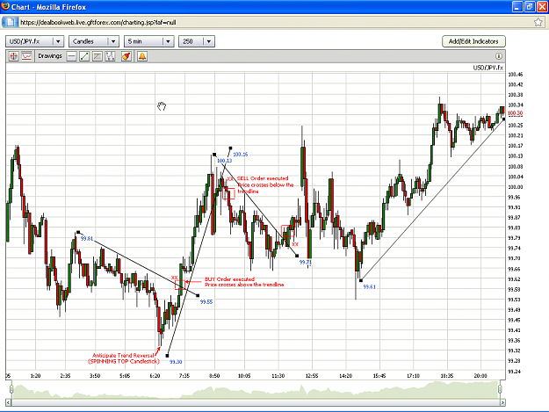
Task: Maximize the Firefox chart window
Action: click(x=530, y=7)
